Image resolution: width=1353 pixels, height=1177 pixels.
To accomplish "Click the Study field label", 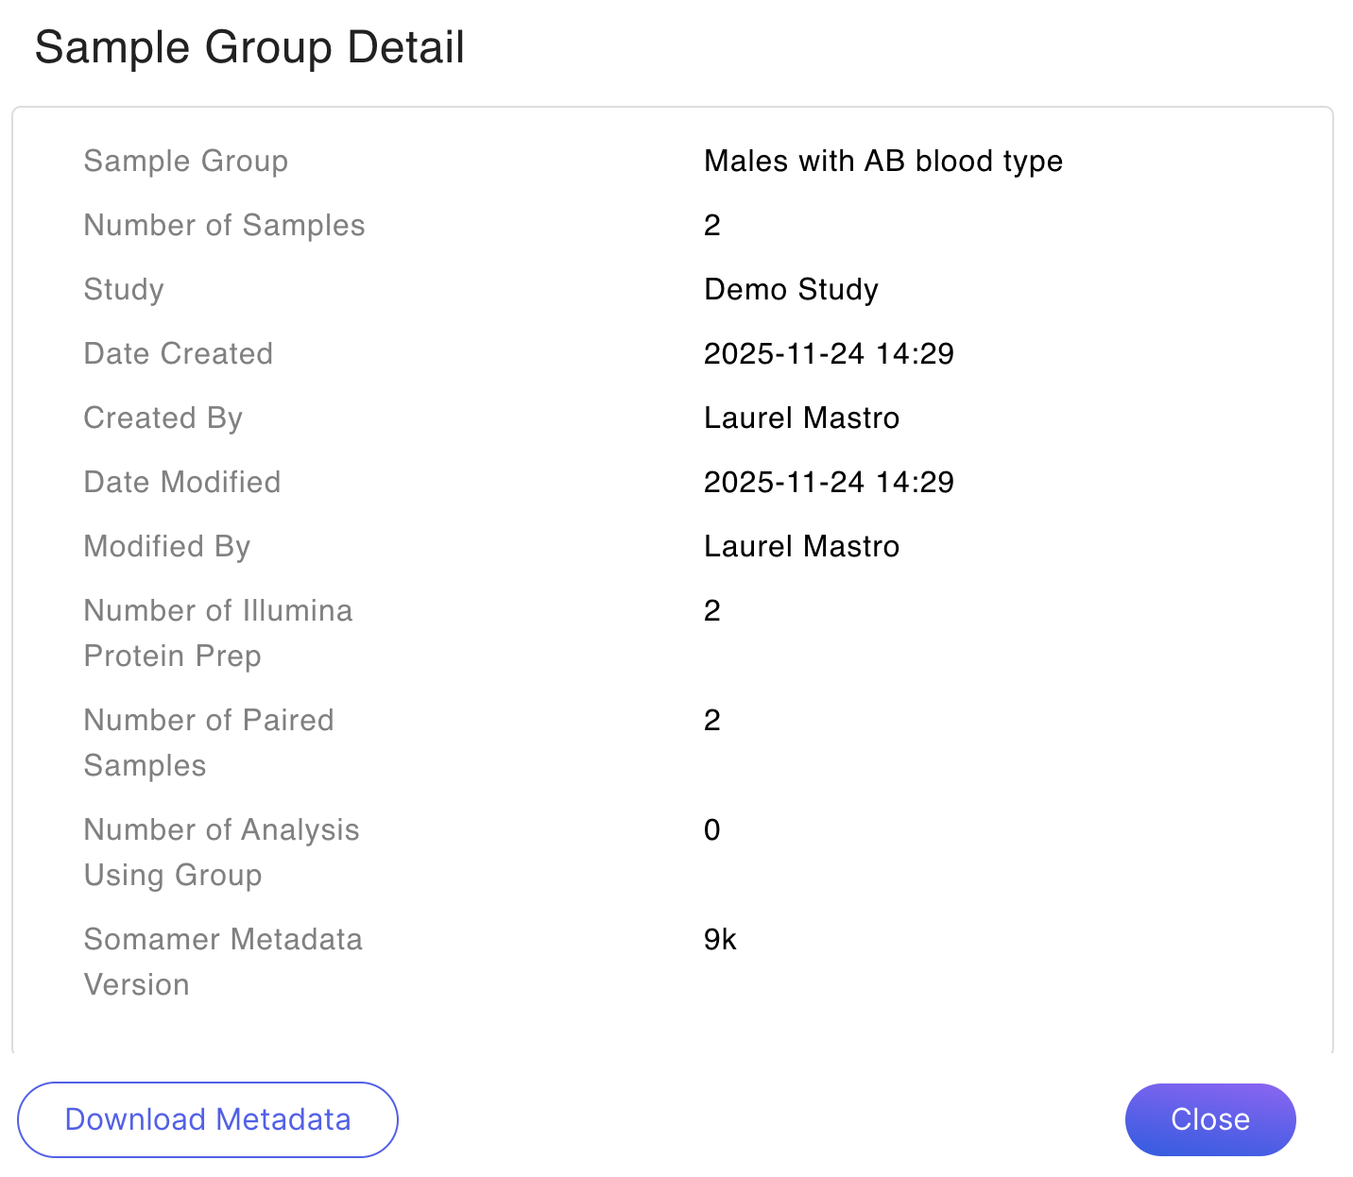I will click(x=124, y=289).
